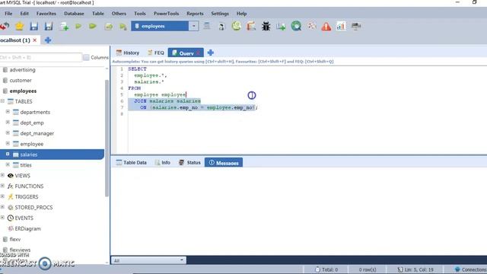Click the ER diagram toolbar icon
The image size is (487, 274).
(311, 27)
